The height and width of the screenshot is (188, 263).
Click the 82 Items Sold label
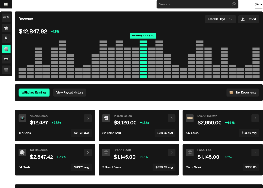[111, 133]
